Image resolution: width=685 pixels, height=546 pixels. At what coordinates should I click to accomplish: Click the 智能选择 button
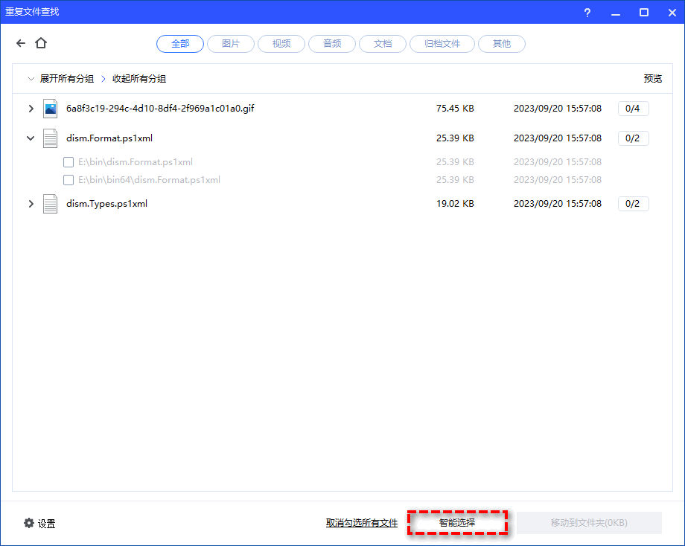point(457,523)
